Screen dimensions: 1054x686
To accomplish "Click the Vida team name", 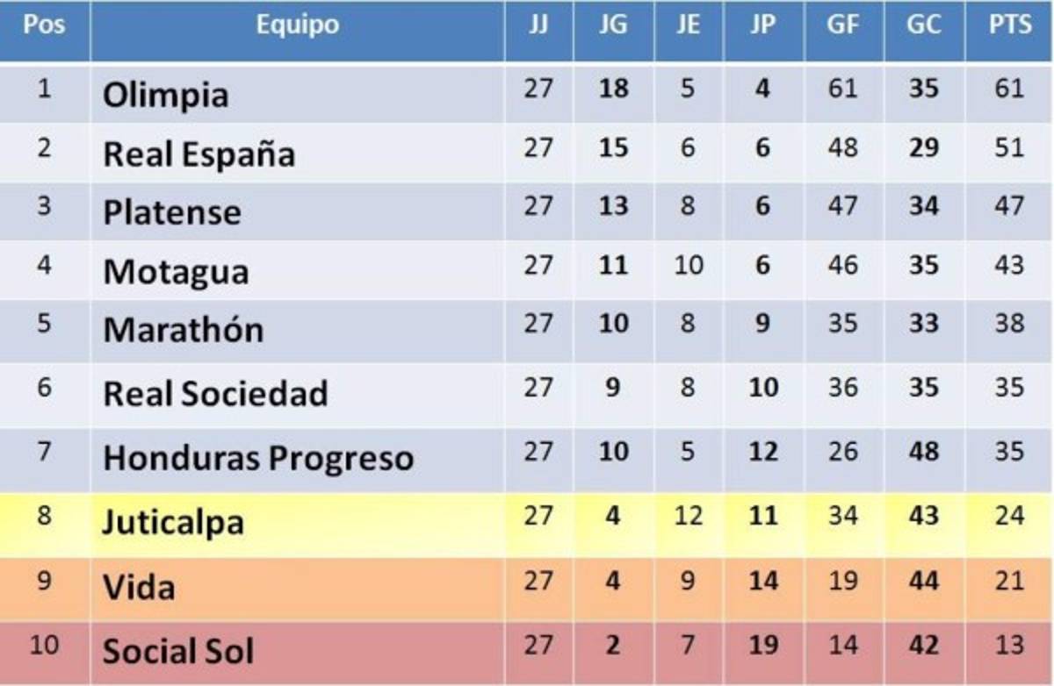I will (139, 587).
